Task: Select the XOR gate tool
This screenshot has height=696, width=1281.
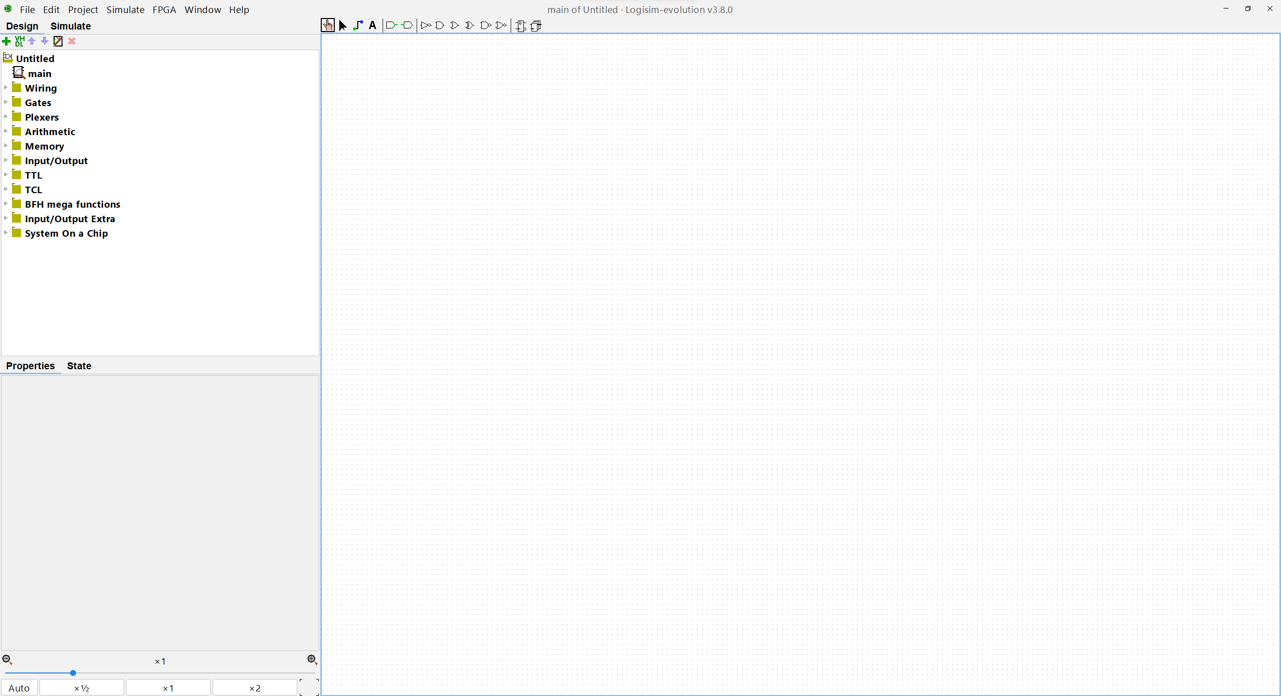Action: pos(469,26)
